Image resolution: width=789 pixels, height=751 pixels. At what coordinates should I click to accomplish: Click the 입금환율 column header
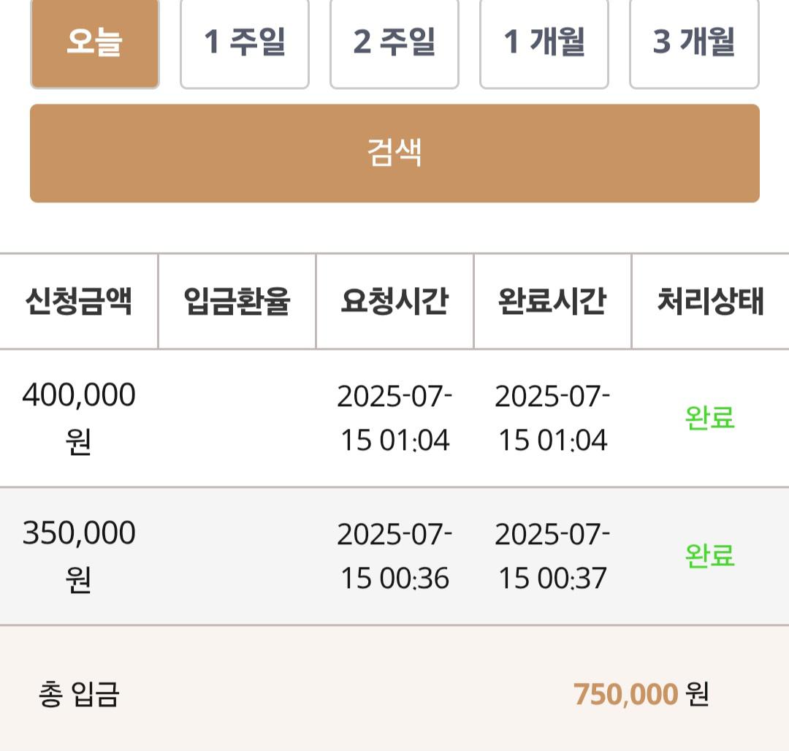[237, 301]
